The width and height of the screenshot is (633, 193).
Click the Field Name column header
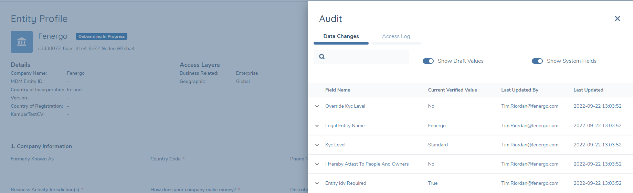pyautogui.click(x=337, y=90)
